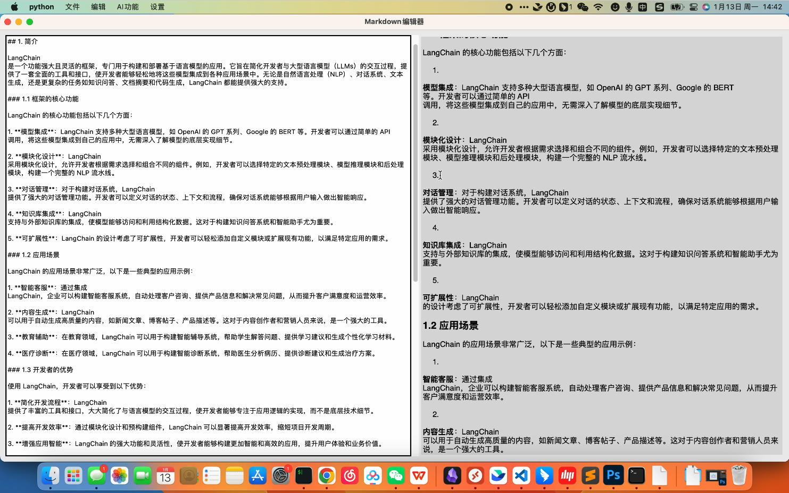Image resolution: width=789 pixels, height=493 pixels.
Task: Open the AI功能 menu
Action: click(128, 7)
